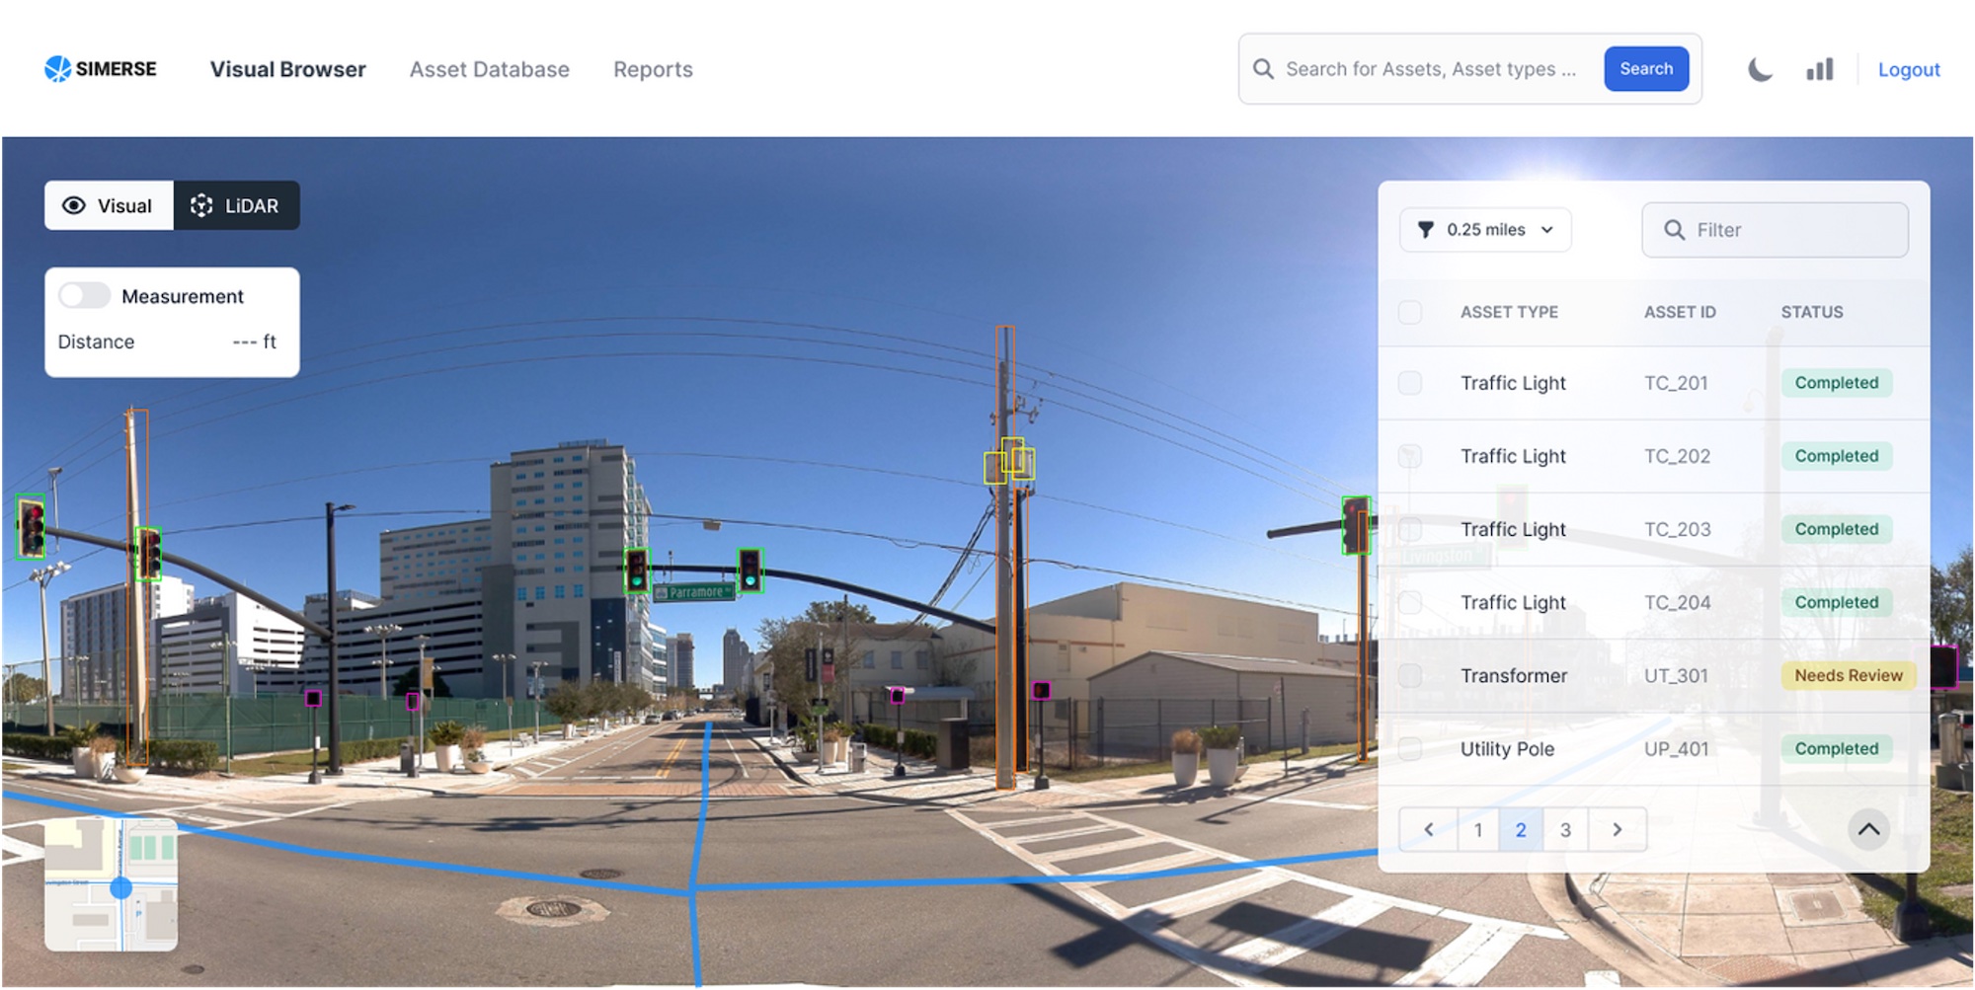Sort by STATUS column header
Image resolution: width=1975 pixels, height=990 pixels.
[1812, 312]
